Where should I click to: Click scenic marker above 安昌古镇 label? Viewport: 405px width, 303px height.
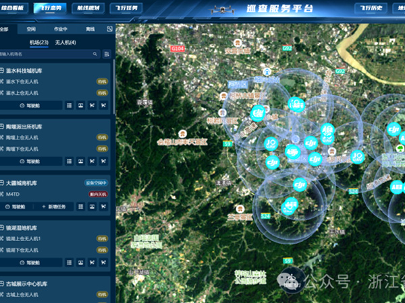(x=238, y=43)
